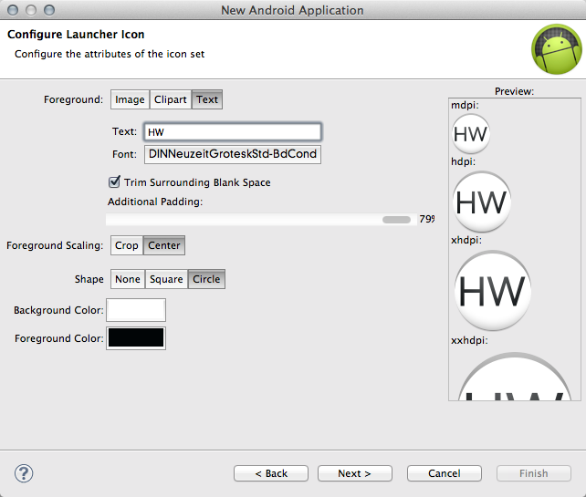
Task: Go back with the Back button
Action: (271, 473)
